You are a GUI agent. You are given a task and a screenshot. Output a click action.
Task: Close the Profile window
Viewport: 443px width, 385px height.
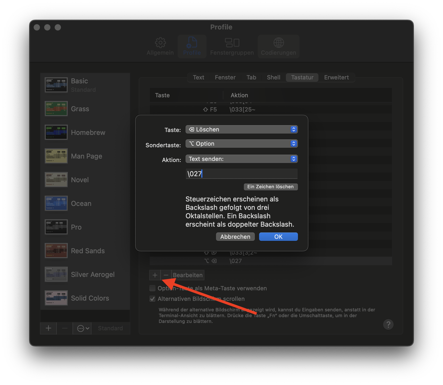37,27
